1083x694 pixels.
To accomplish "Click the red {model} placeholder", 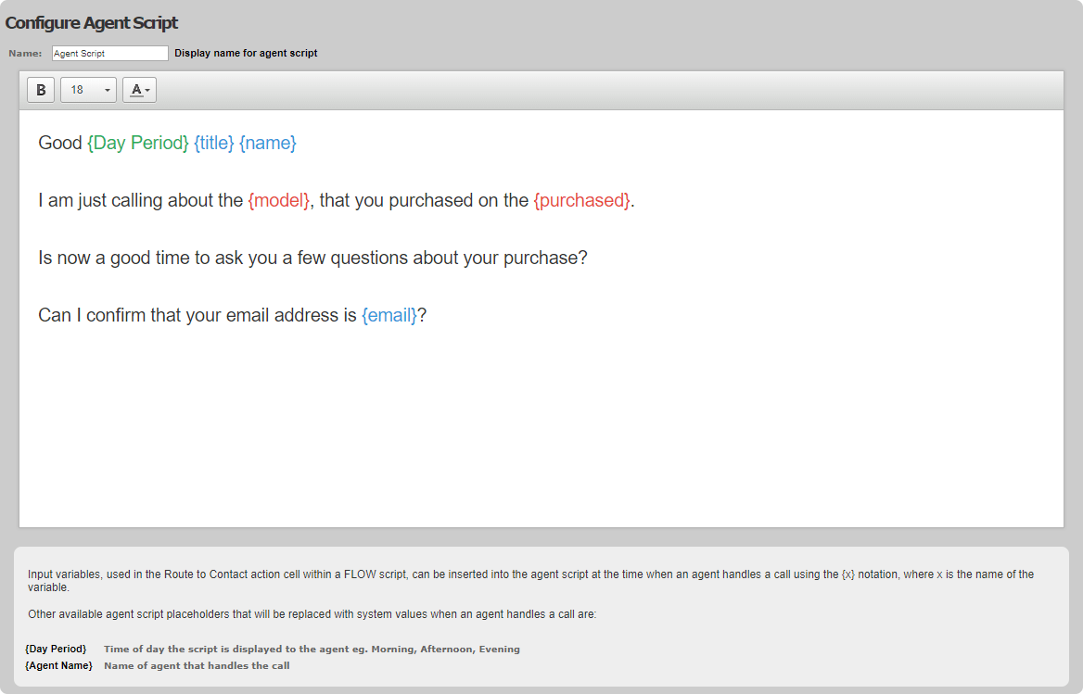I will click(x=279, y=200).
